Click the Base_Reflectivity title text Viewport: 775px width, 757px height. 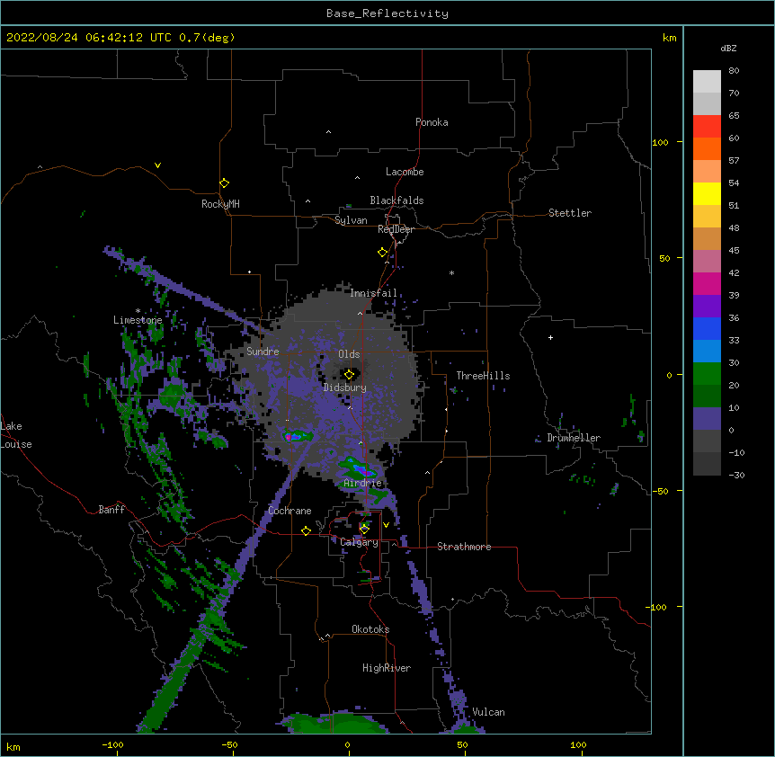click(387, 13)
